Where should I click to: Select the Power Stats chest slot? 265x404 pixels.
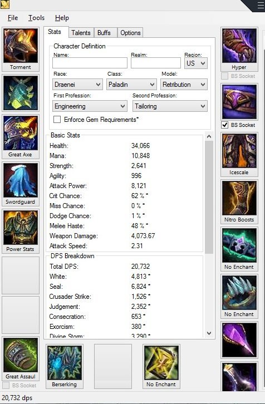[21, 231]
